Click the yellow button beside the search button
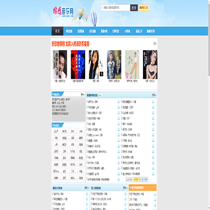The height and width of the screenshot is (210, 210). tap(143, 8)
